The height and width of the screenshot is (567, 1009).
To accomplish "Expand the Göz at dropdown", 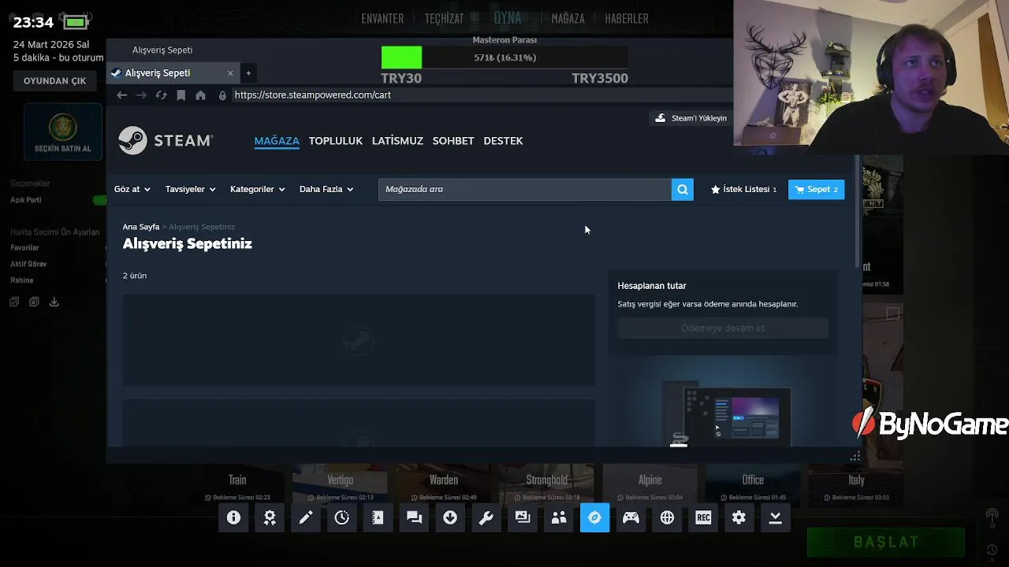I will (x=132, y=189).
